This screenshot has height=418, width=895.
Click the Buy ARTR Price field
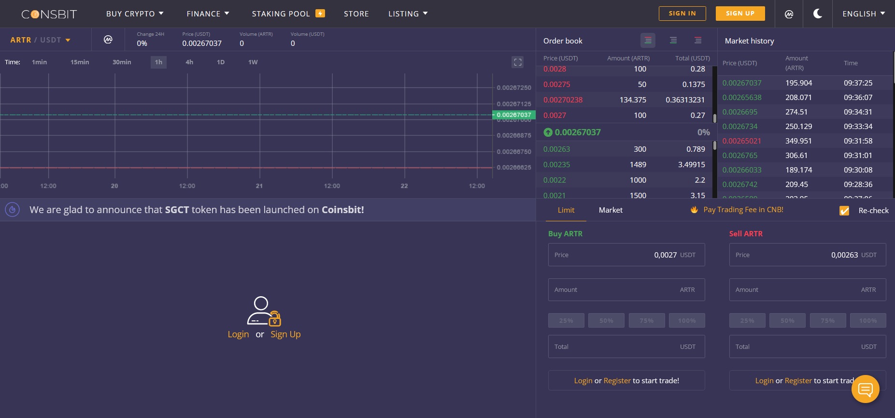(x=626, y=255)
